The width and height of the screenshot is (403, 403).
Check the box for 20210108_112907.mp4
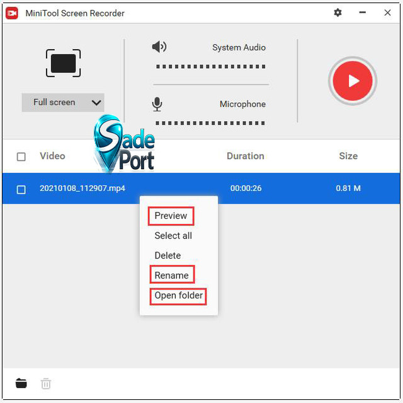pos(21,189)
